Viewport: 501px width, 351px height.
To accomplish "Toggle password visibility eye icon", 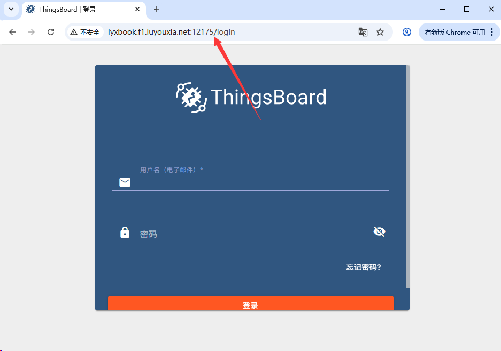I will pyautogui.click(x=379, y=232).
